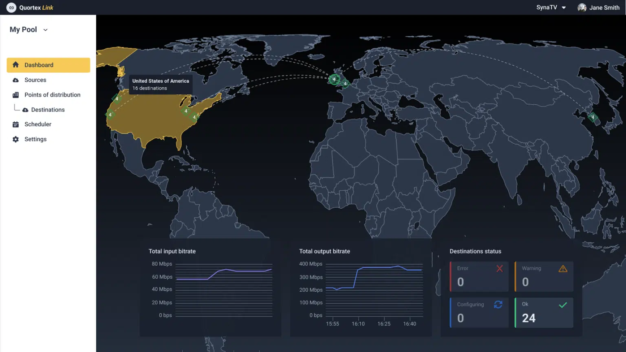The width and height of the screenshot is (626, 352).
Task: Open the Sources menu item
Action: (x=35, y=80)
